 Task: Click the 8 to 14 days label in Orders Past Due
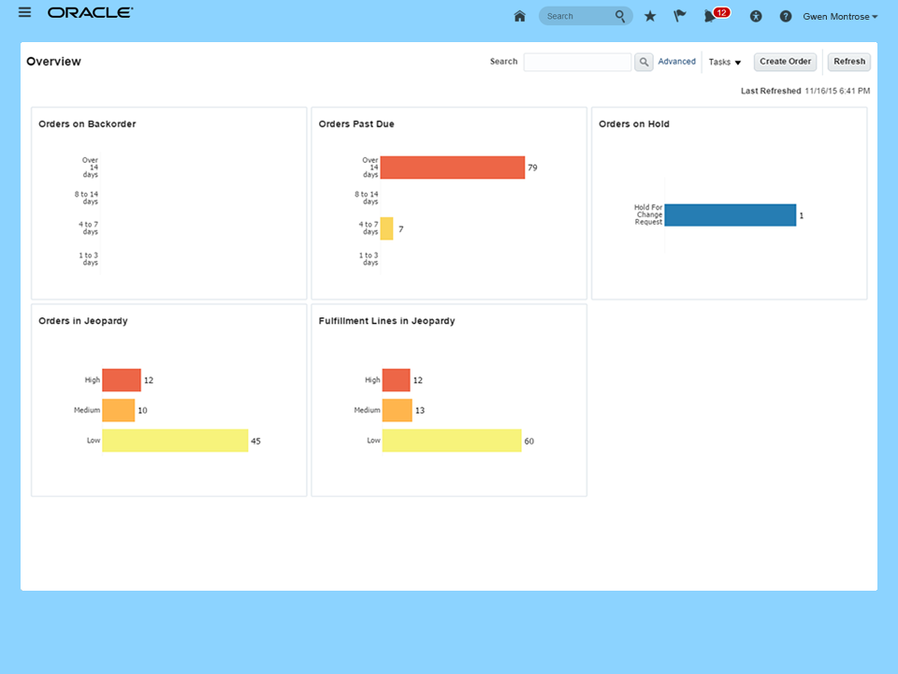367,198
